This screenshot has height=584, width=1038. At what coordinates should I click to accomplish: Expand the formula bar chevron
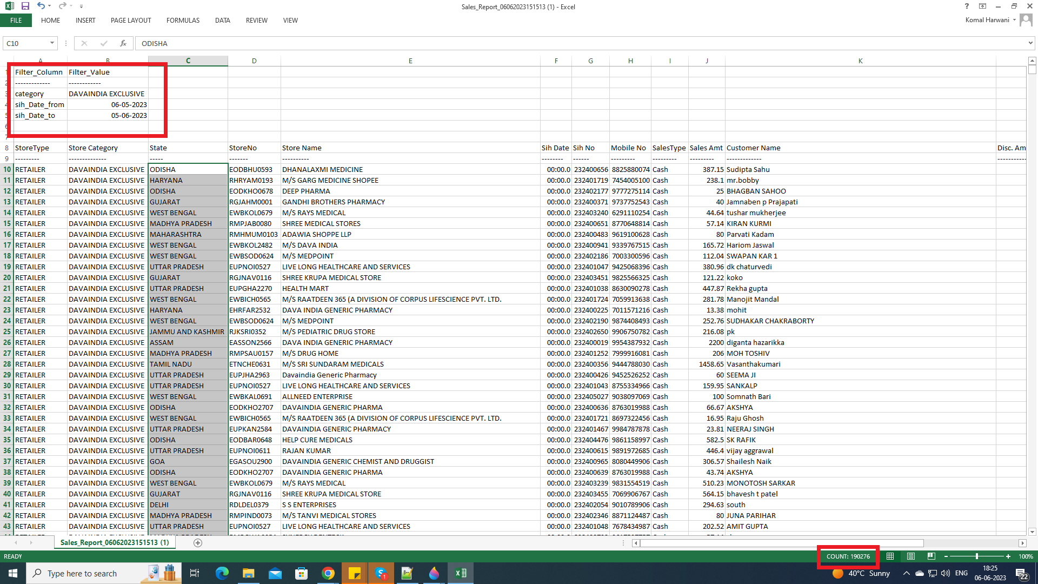tap(1030, 43)
